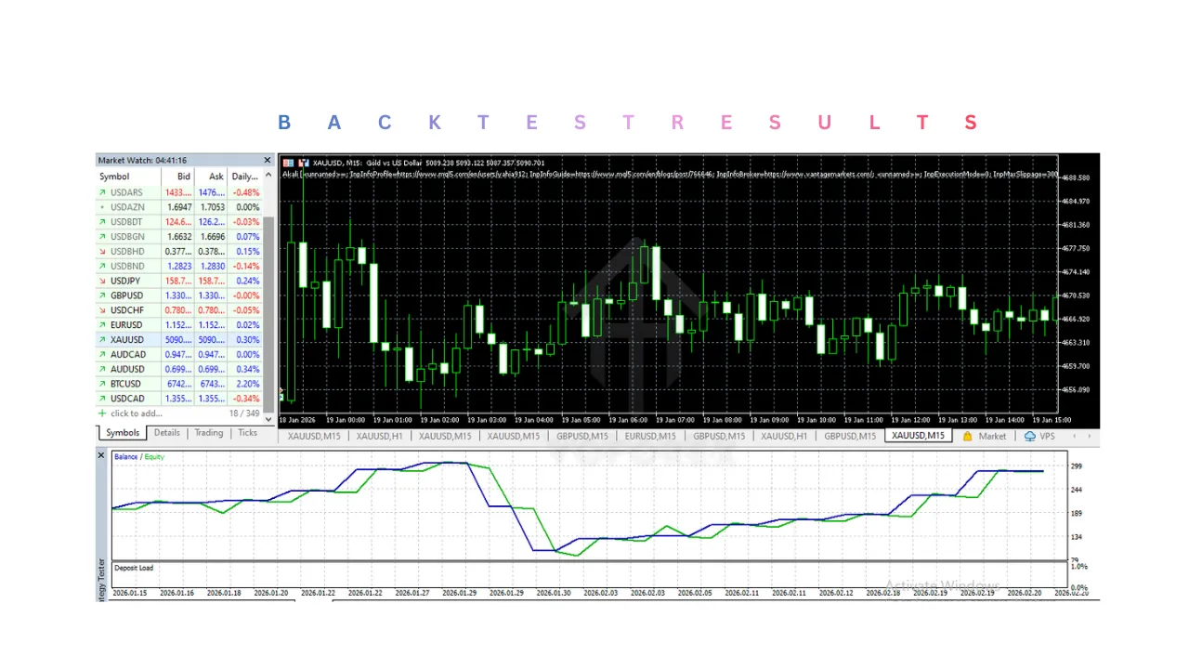This screenshot has height=669, width=1189.
Task: Open the Details tab
Action: pos(167,433)
